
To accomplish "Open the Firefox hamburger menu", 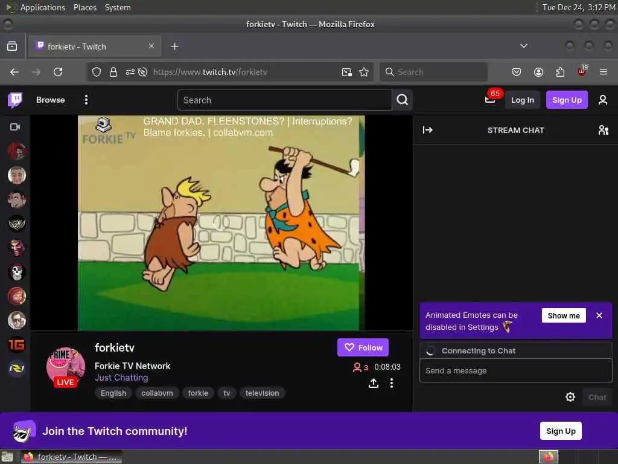I will 603,72.
